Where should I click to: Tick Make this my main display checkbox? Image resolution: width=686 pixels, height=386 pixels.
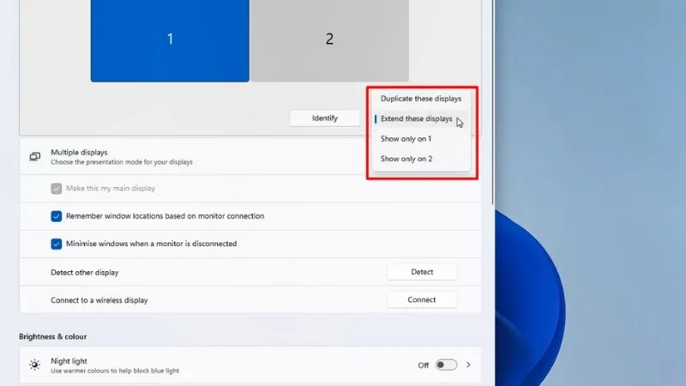click(x=57, y=189)
